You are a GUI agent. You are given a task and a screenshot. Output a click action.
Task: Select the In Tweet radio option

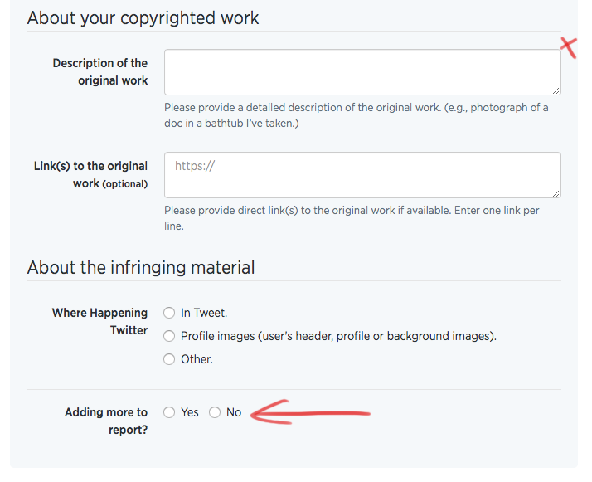click(x=169, y=313)
